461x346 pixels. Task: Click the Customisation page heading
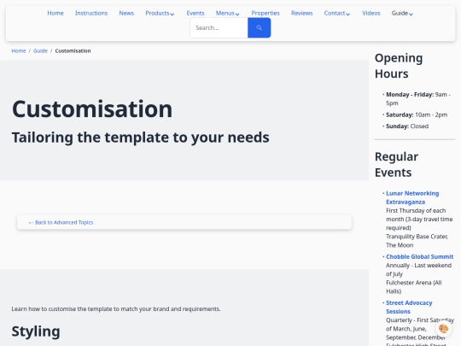pyautogui.click(x=92, y=109)
